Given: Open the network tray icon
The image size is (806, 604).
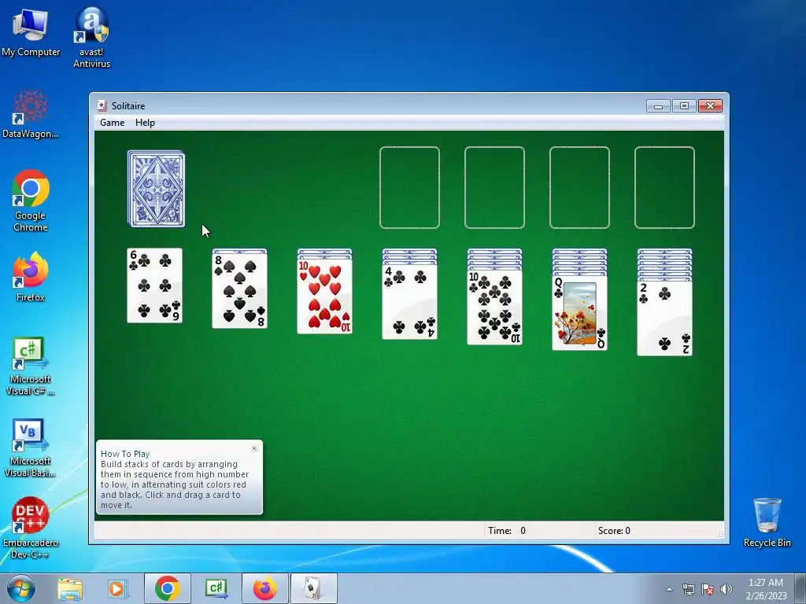Looking at the screenshot, I should 688,589.
